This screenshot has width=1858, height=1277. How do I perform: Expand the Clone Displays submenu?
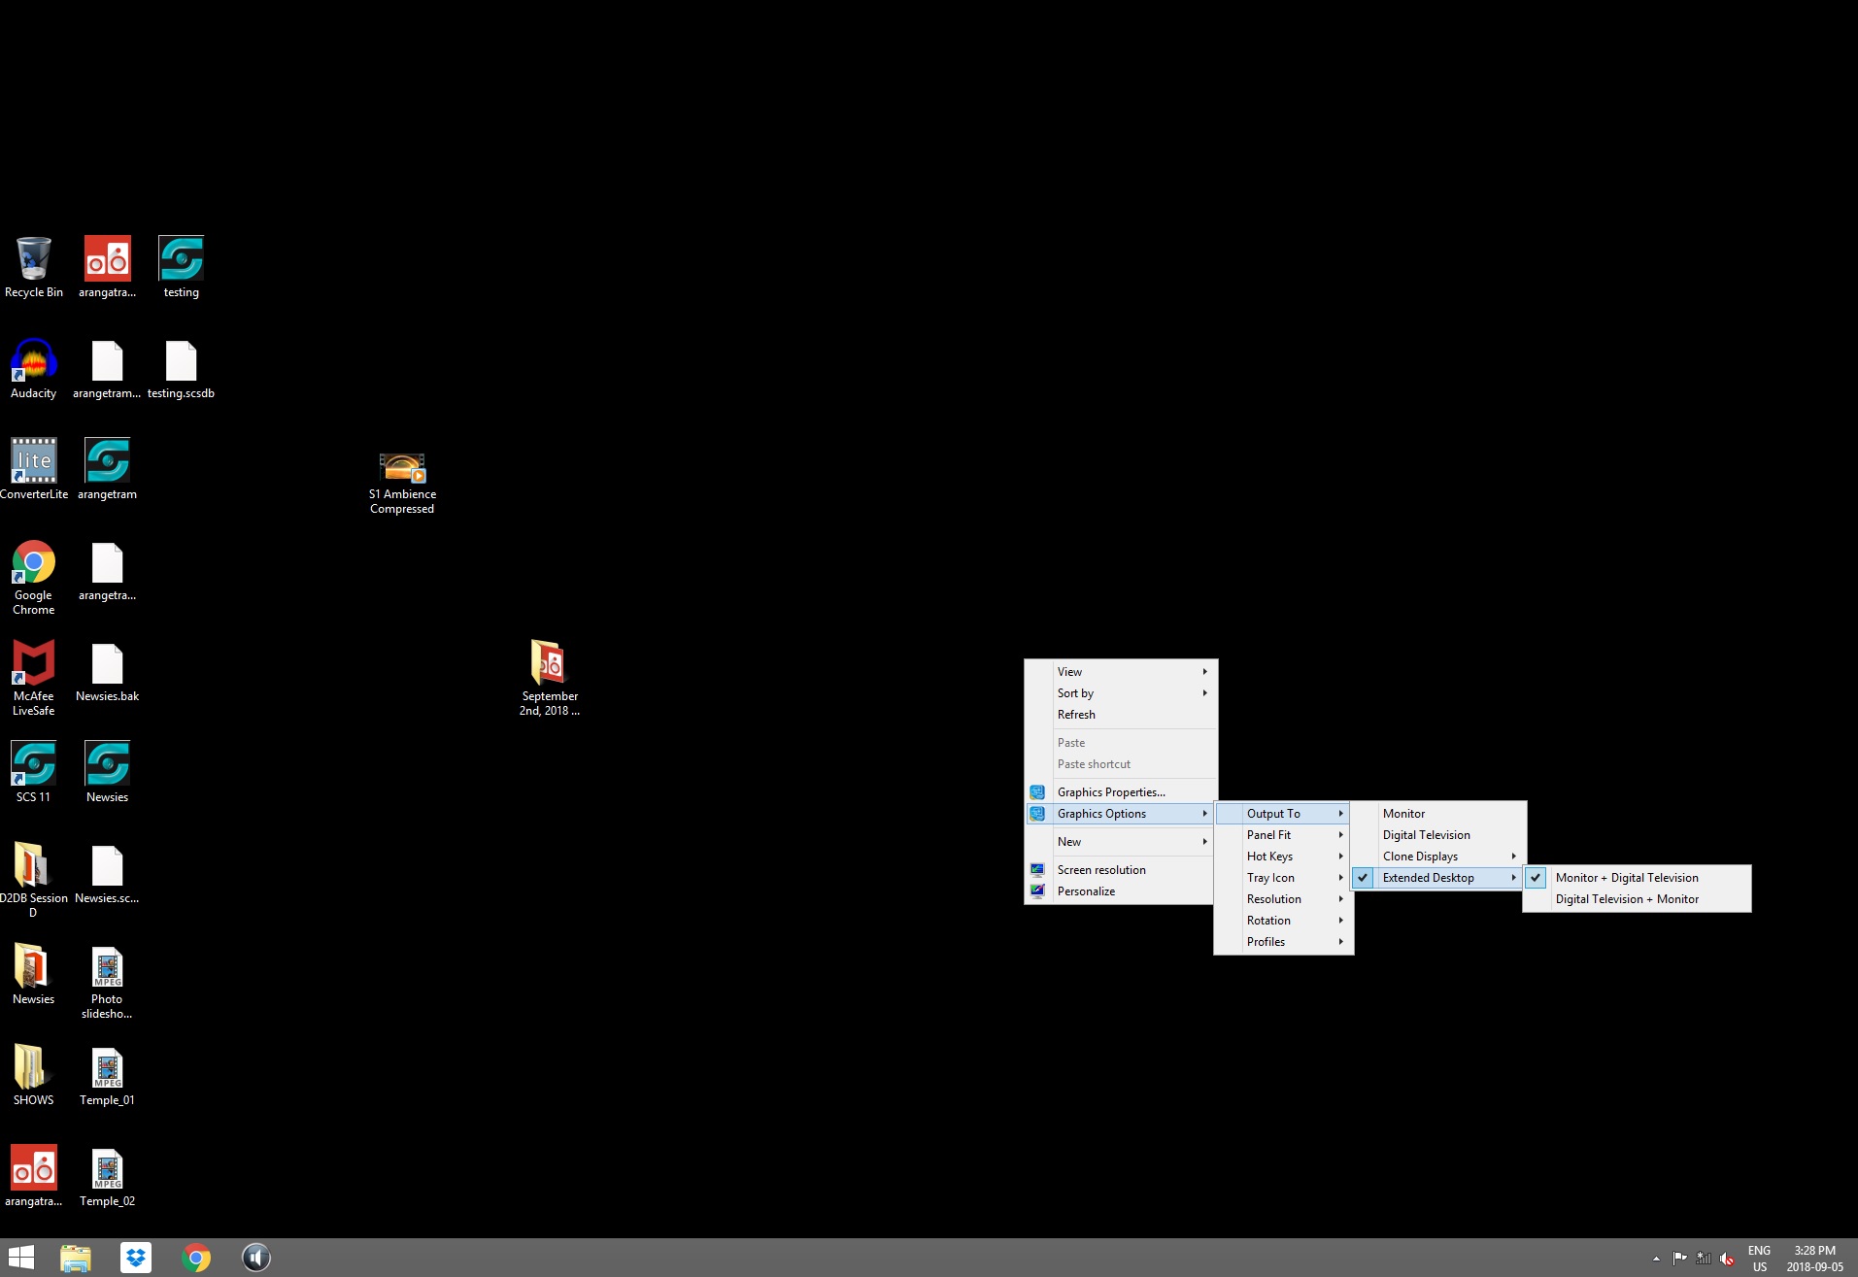[x=1420, y=857]
